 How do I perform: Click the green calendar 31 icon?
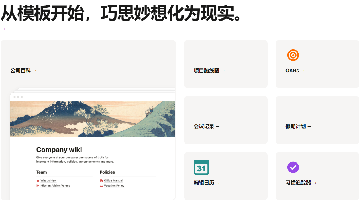click(x=201, y=167)
